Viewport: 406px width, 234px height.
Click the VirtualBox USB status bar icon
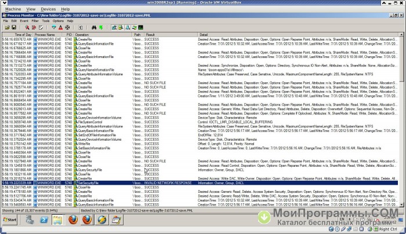(x=343, y=229)
